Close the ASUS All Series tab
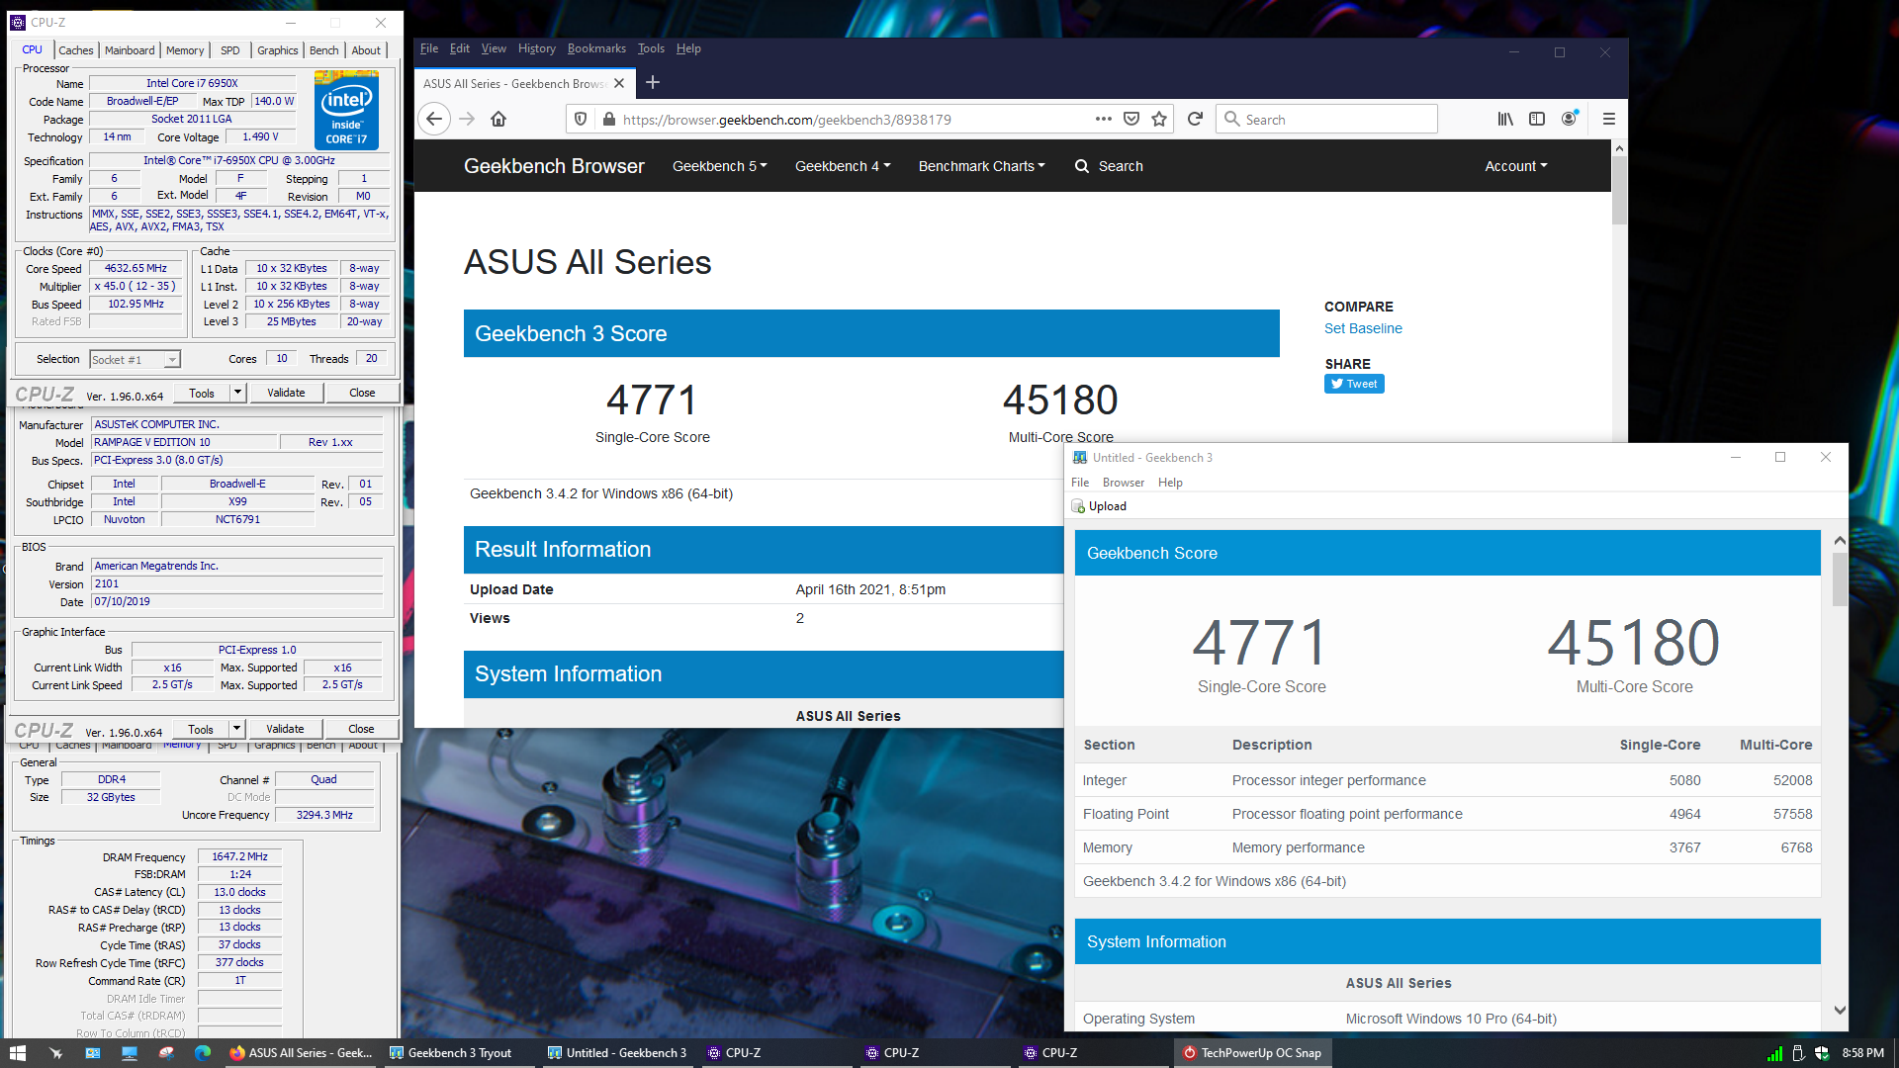 [x=619, y=83]
